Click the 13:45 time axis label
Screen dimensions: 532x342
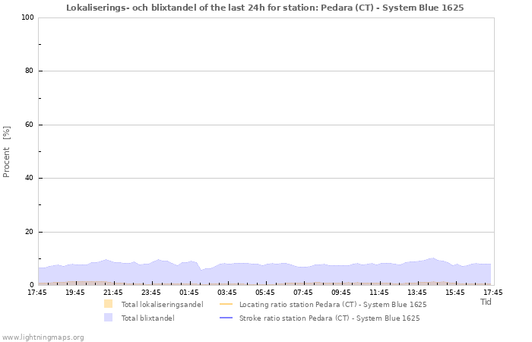[417, 292]
